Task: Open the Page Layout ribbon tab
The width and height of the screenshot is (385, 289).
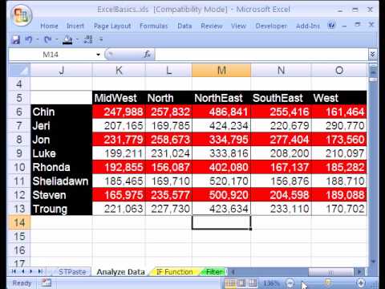Action: (112, 26)
